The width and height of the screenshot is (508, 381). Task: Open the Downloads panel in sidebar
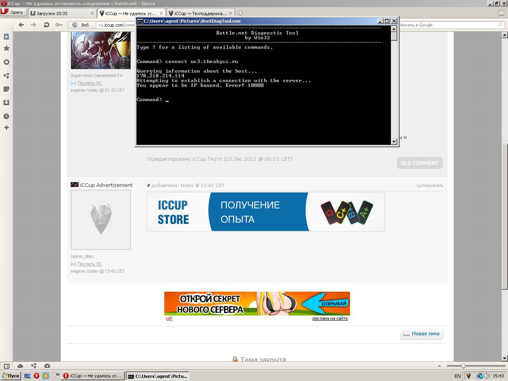6,102
